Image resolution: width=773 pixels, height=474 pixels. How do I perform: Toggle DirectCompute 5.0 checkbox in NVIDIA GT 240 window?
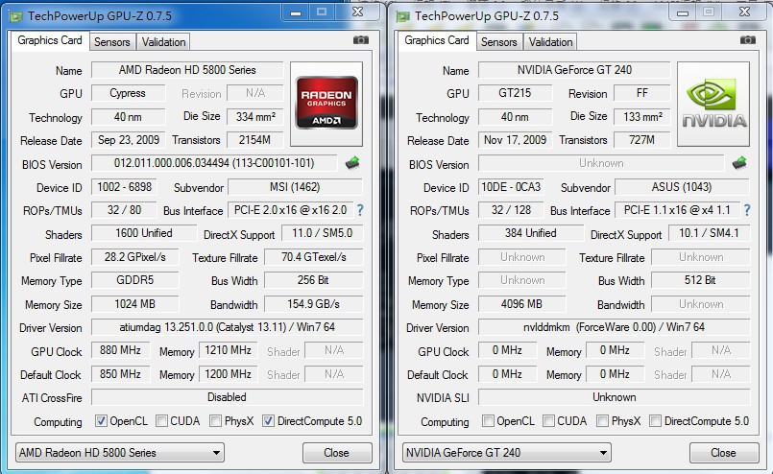[x=655, y=421]
